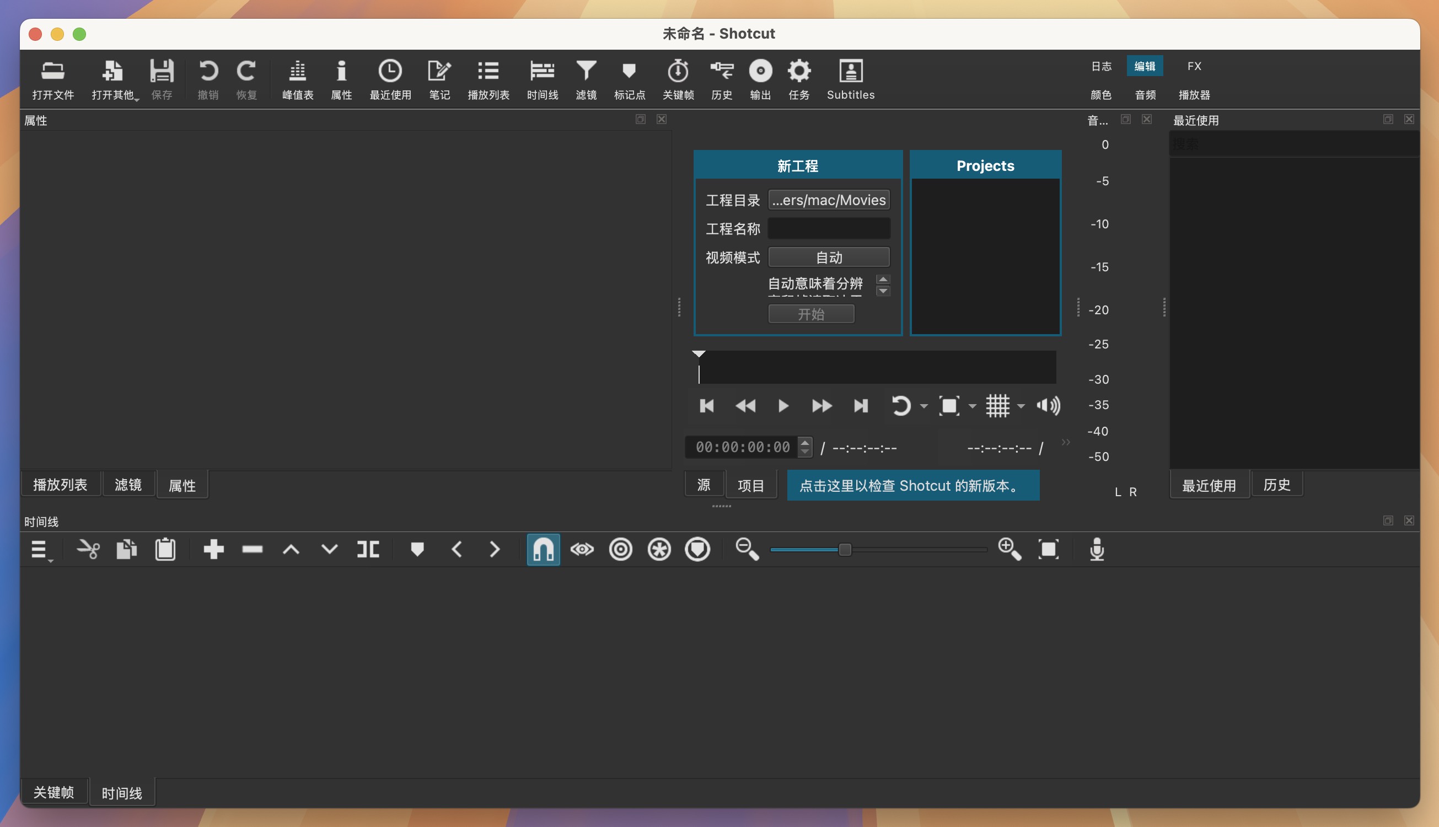Image resolution: width=1439 pixels, height=827 pixels.
Task: Click the rewind playback button
Action: tap(745, 406)
